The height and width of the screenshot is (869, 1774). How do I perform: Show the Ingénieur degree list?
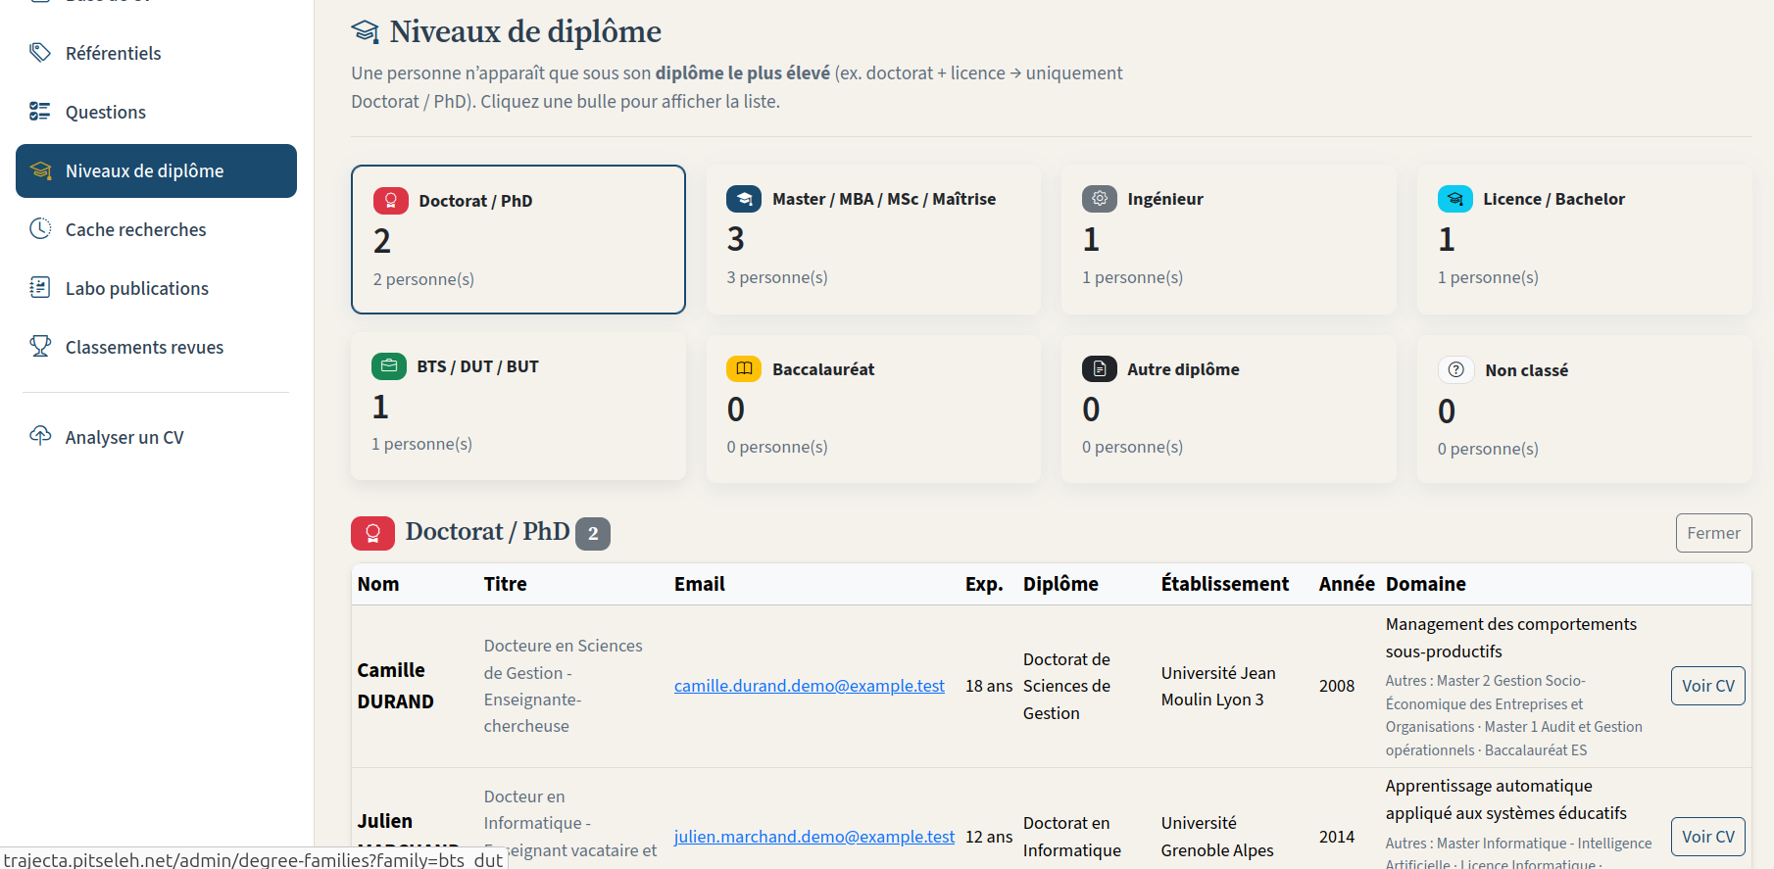click(1229, 239)
